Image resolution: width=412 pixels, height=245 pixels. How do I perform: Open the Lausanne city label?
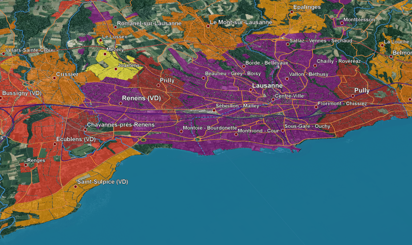click(267, 85)
